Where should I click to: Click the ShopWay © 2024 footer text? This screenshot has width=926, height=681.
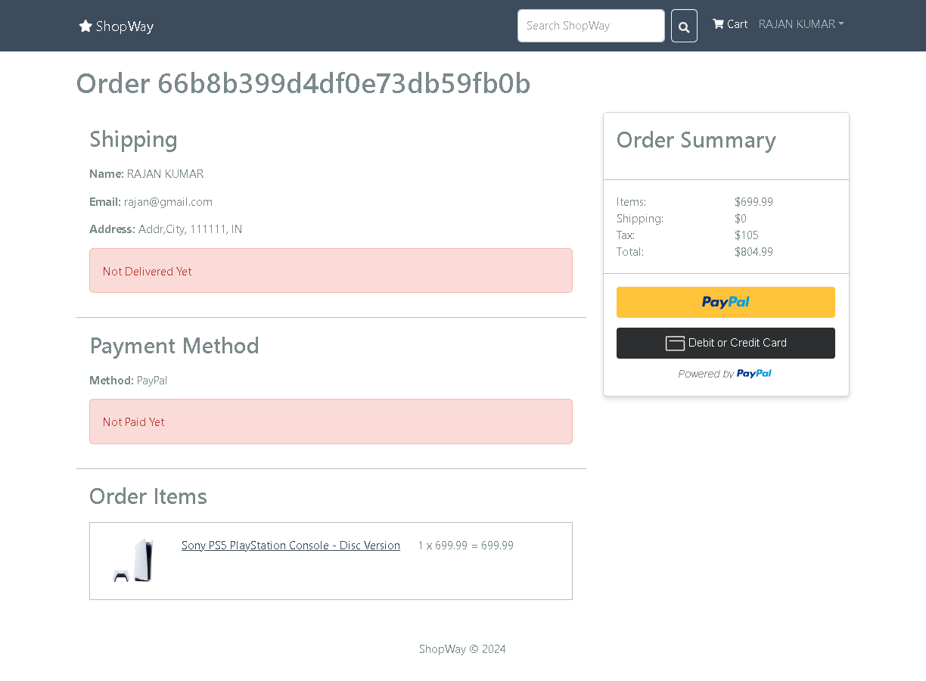(462, 649)
